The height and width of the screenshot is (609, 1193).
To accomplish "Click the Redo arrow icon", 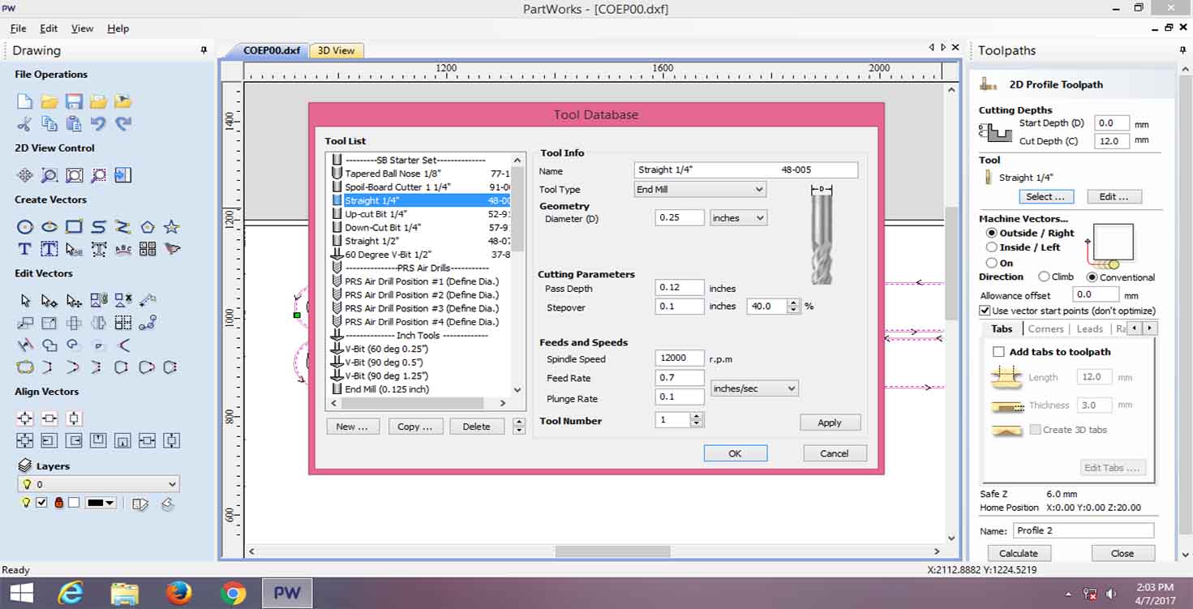I will pos(123,124).
